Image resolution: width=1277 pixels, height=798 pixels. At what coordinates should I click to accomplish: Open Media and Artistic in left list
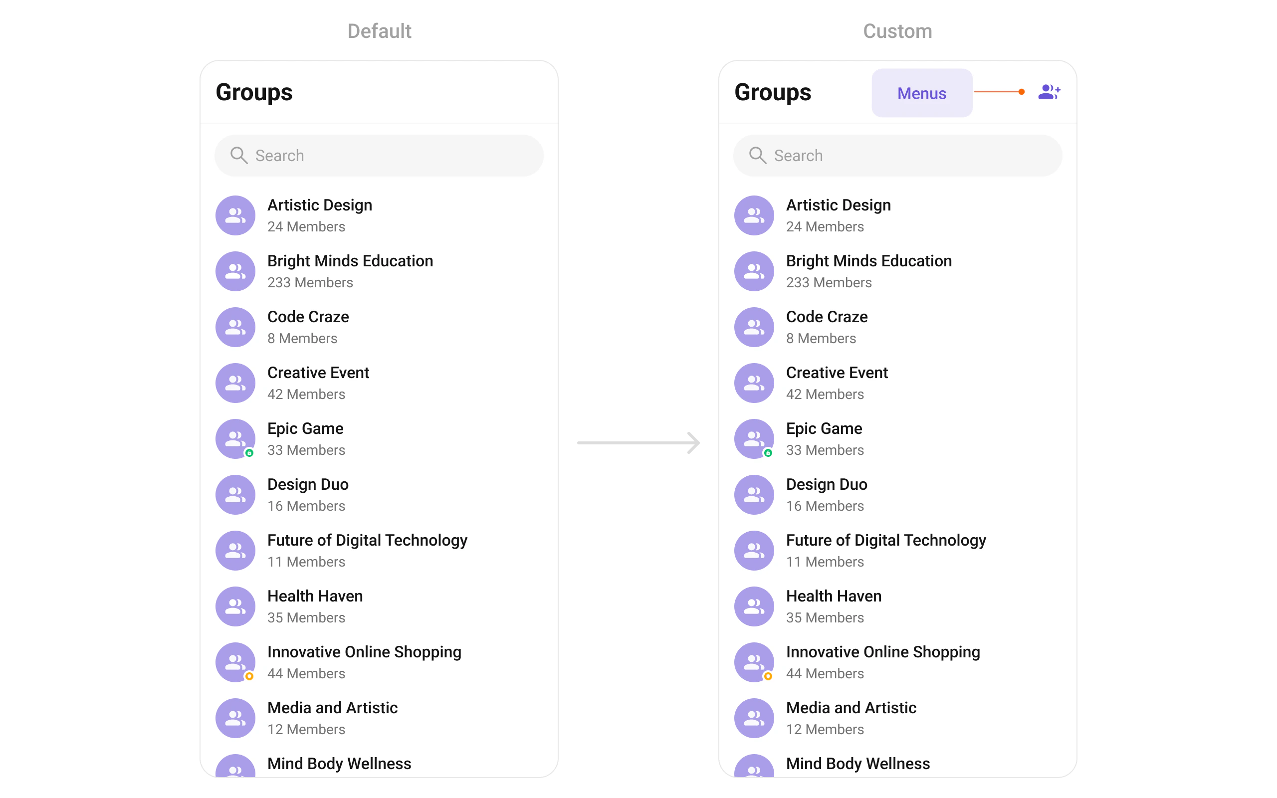pyautogui.click(x=332, y=708)
